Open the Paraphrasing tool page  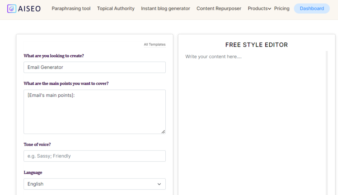pyautogui.click(x=71, y=9)
